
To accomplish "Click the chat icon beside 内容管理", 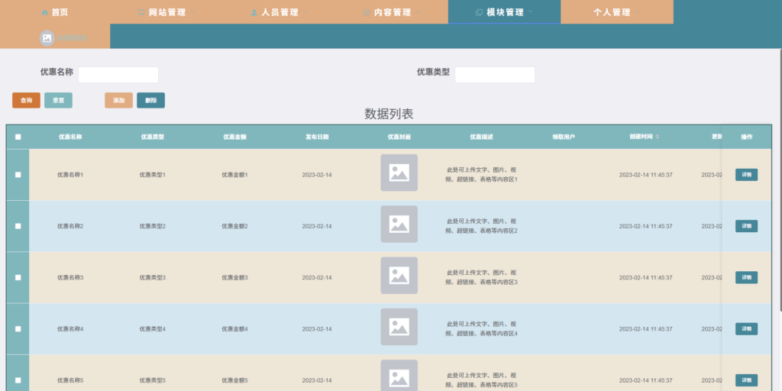I will (x=367, y=12).
